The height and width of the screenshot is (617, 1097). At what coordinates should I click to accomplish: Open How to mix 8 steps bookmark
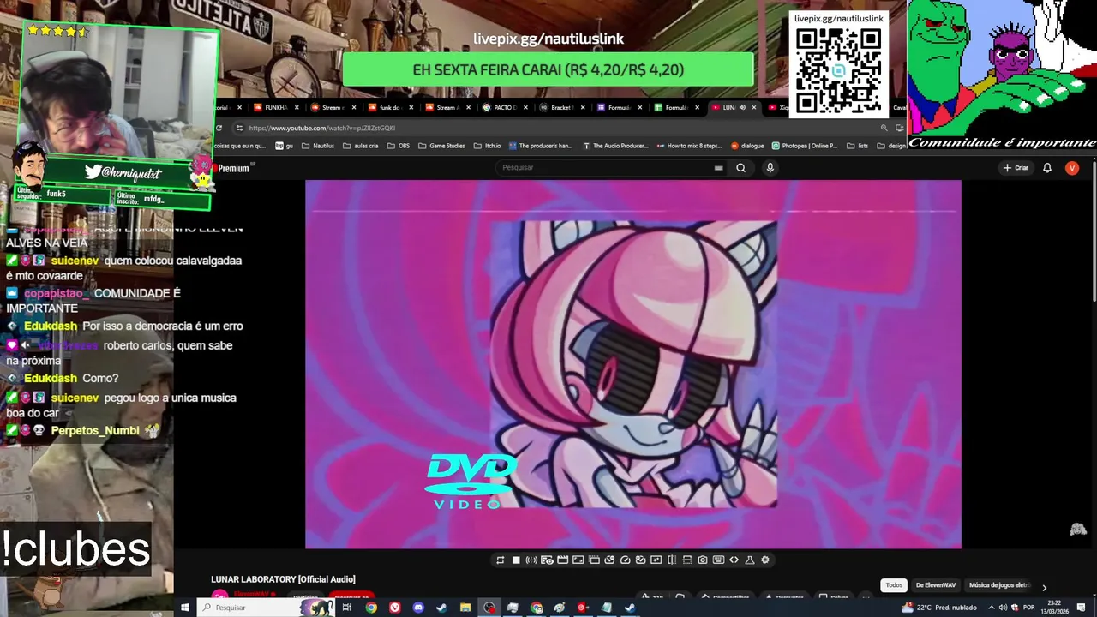tap(689, 146)
